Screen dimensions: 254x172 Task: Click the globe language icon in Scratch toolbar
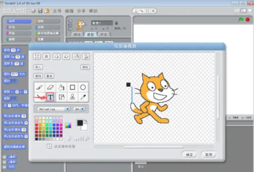click(x=34, y=11)
